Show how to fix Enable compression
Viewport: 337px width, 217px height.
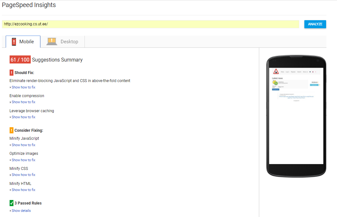point(23,102)
